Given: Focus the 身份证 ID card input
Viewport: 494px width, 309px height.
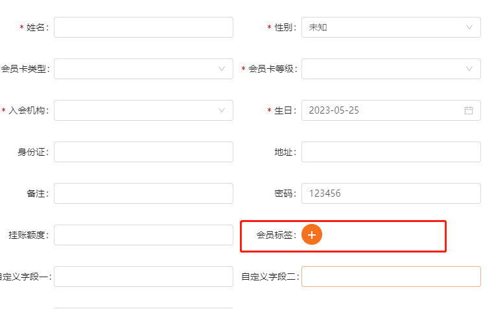Looking at the screenshot, I should pyautogui.click(x=143, y=152).
